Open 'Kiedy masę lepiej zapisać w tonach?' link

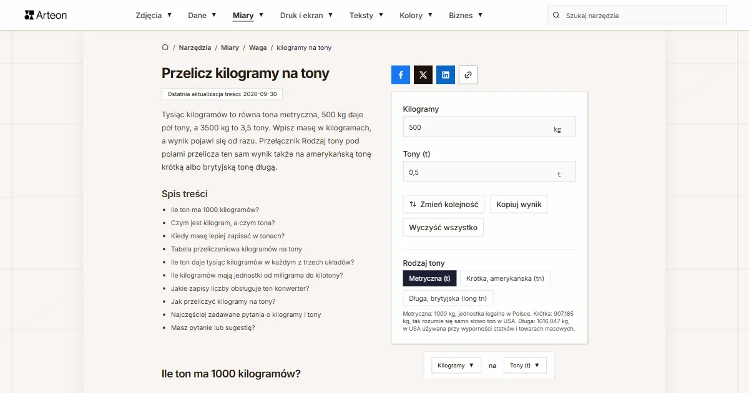tap(228, 236)
